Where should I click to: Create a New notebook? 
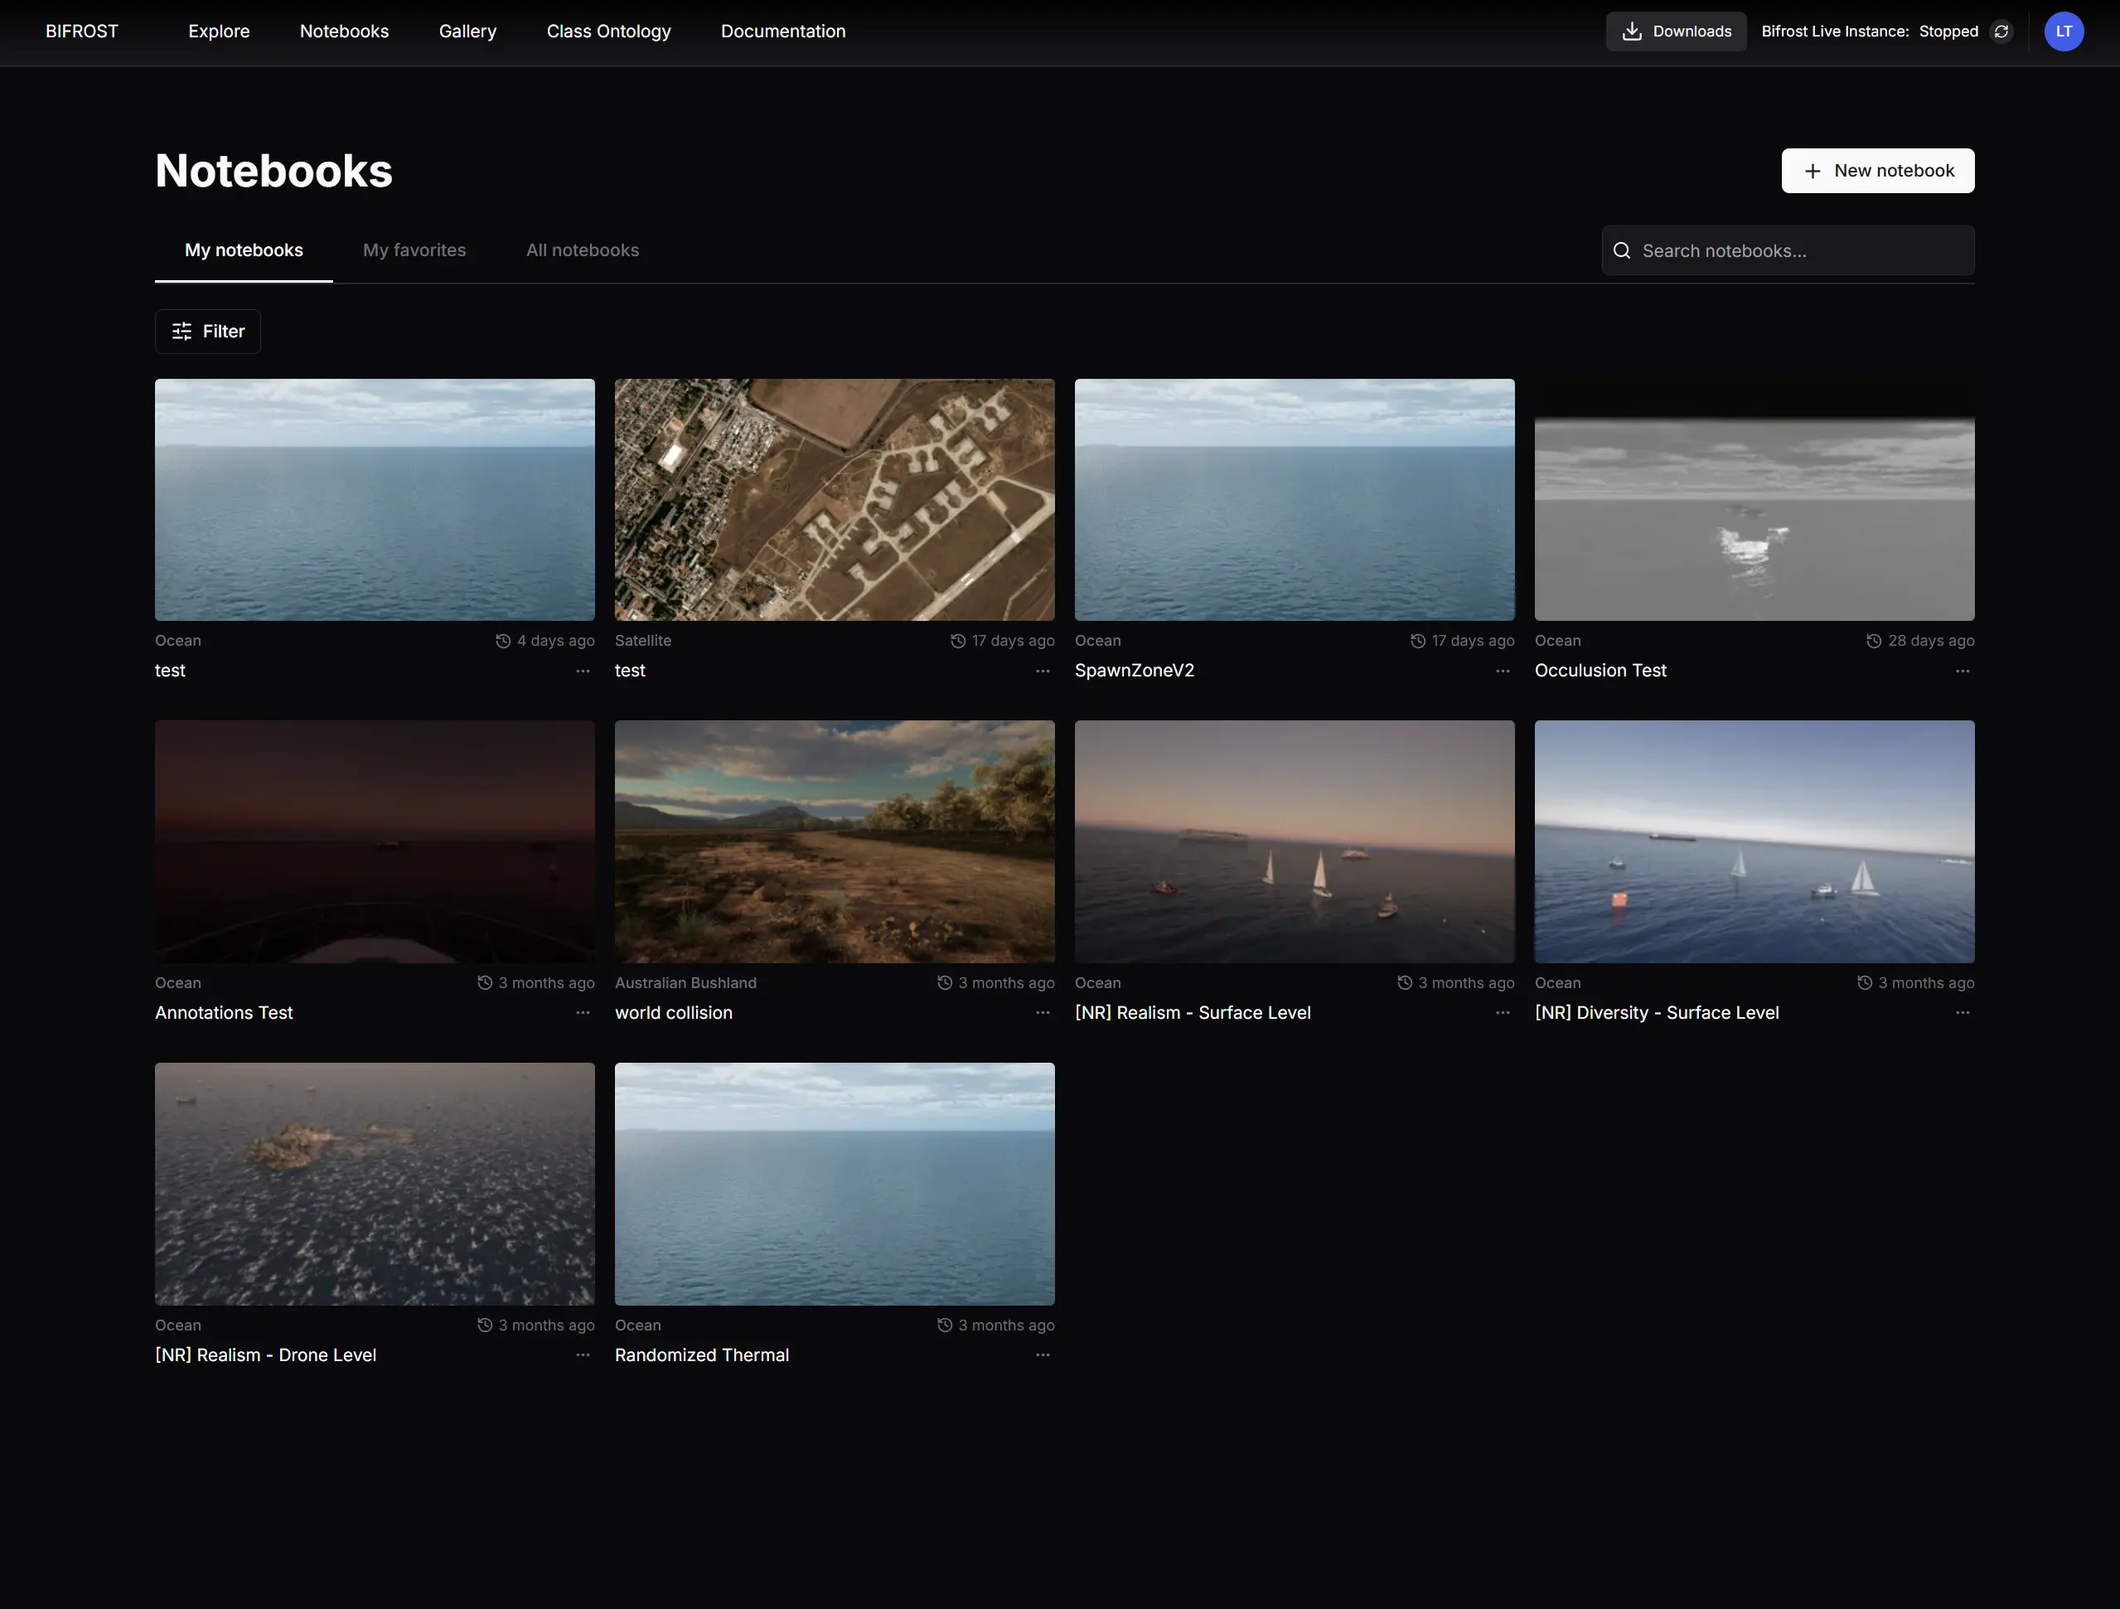pyautogui.click(x=1877, y=171)
